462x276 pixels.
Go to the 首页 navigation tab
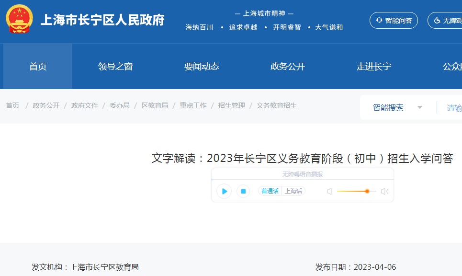click(38, 66)
